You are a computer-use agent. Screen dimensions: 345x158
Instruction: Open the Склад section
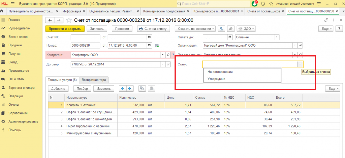(13, 62)
